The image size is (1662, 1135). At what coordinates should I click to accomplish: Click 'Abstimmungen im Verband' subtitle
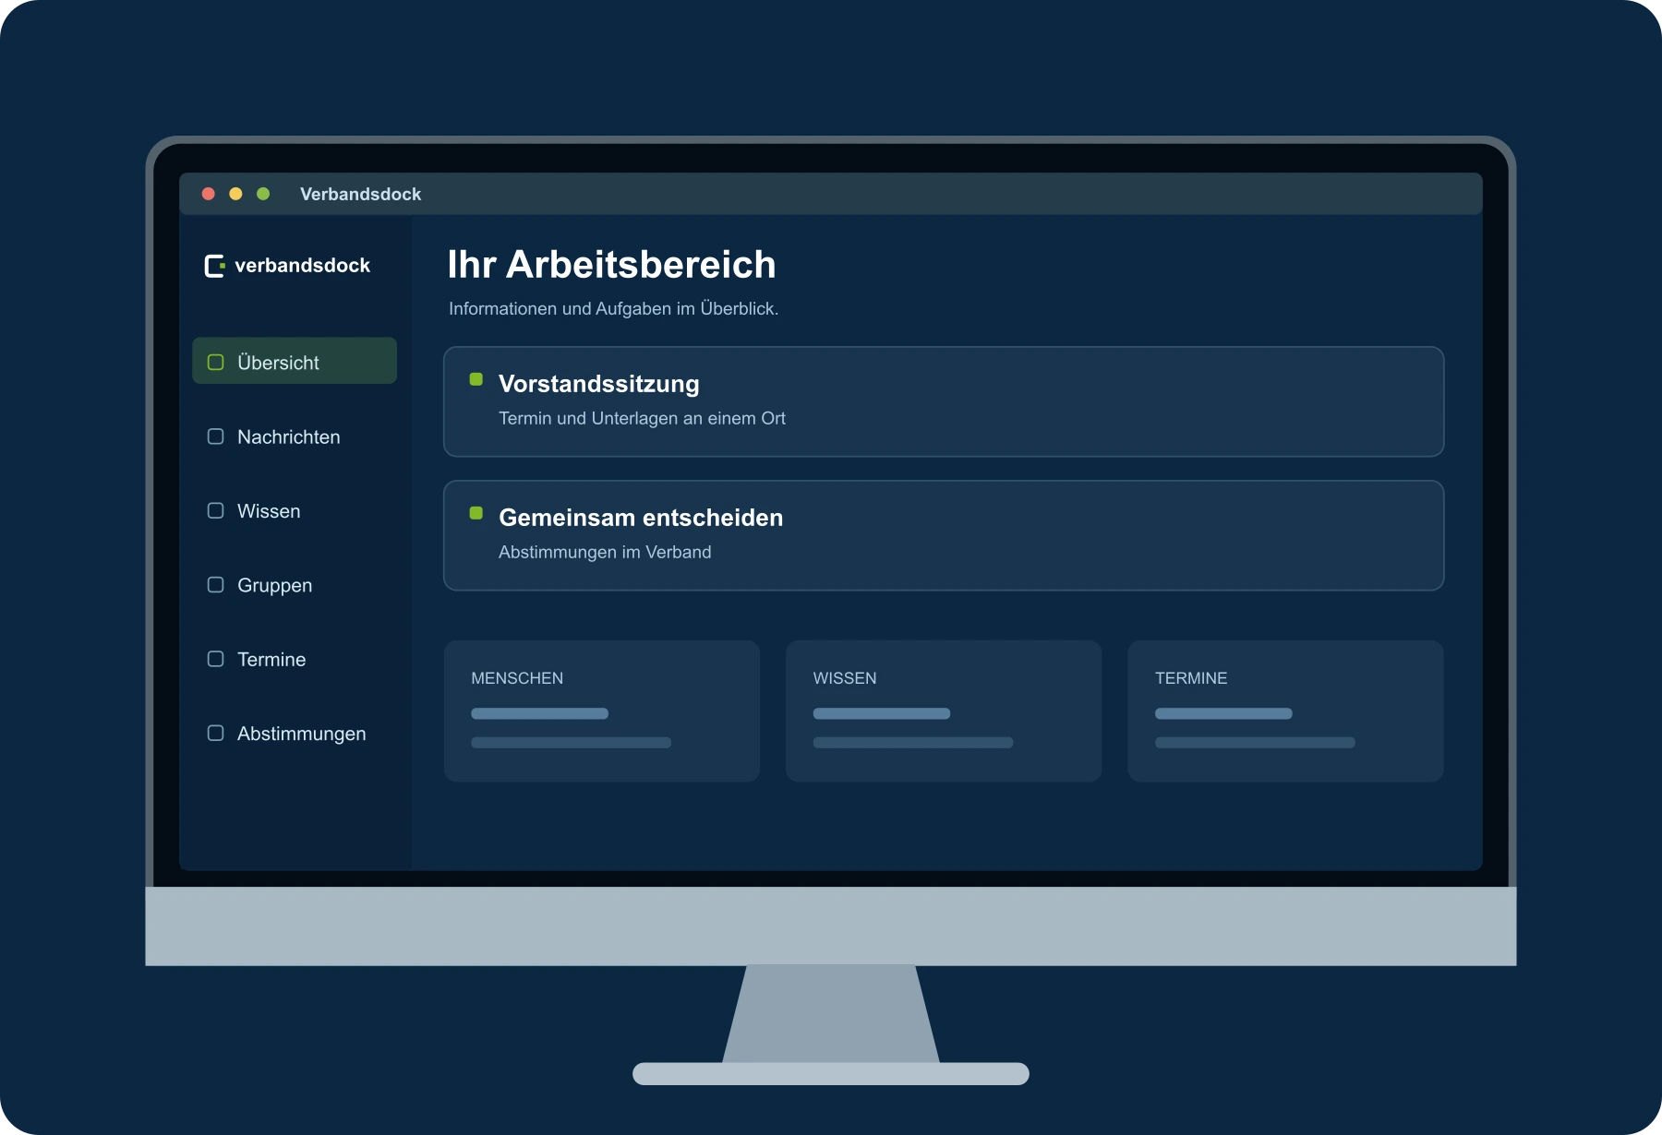pyautogui.click(x=605, y=552)
